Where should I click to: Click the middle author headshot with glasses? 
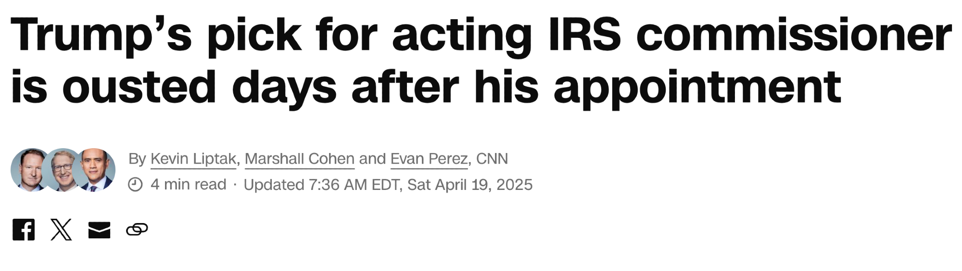(63, 170)
